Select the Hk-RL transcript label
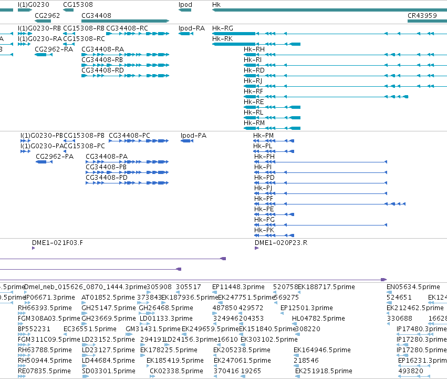This screenshot has width=447, height=379. point(253,112)
